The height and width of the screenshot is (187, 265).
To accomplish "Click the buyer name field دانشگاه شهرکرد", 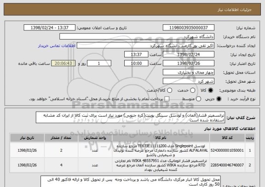I will coord(137,37).
